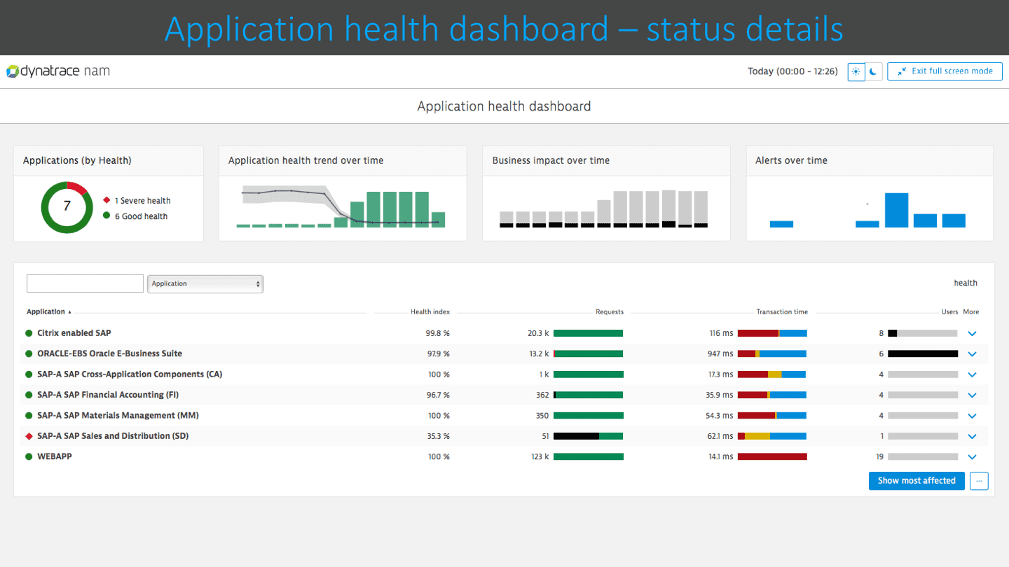Expand SAP Cross-Application Components row chevron

pos(972,375)
